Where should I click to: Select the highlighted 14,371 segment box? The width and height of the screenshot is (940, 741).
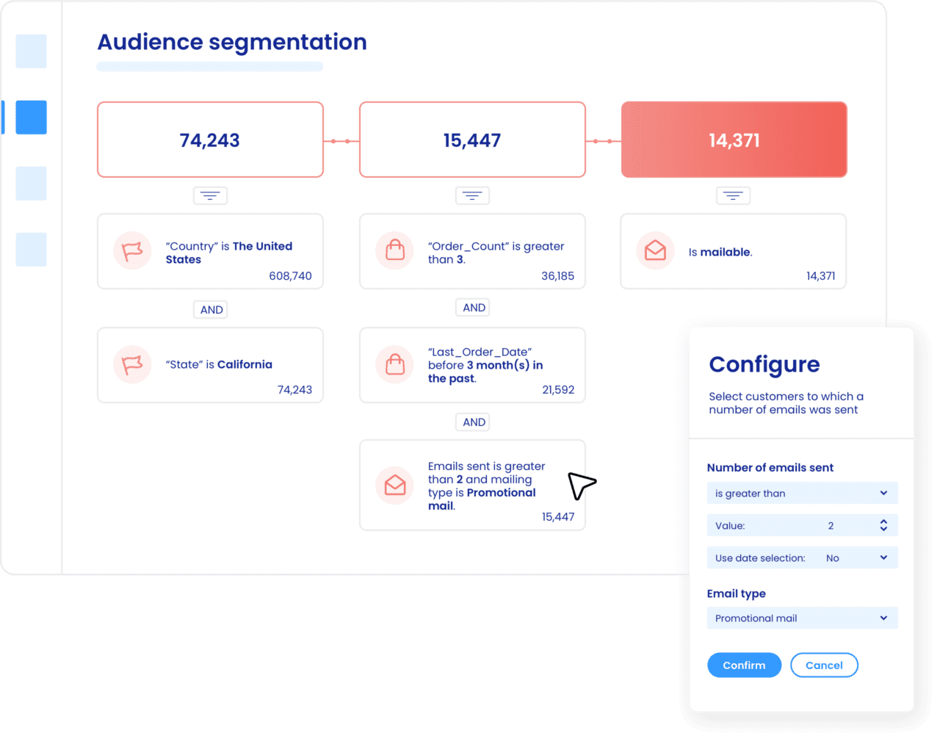[734, 140]
